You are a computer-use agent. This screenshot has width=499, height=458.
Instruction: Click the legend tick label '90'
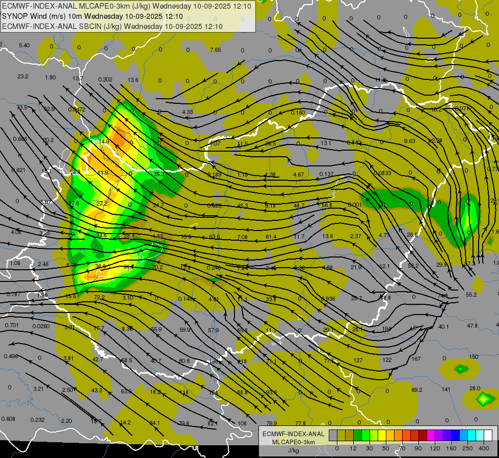tap(418, 448)
